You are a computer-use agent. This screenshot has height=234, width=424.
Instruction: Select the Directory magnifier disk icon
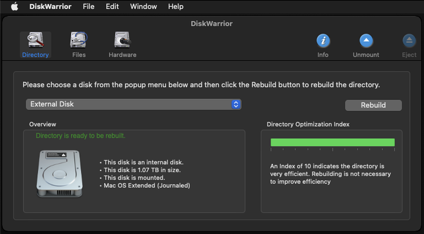(36, 40)
